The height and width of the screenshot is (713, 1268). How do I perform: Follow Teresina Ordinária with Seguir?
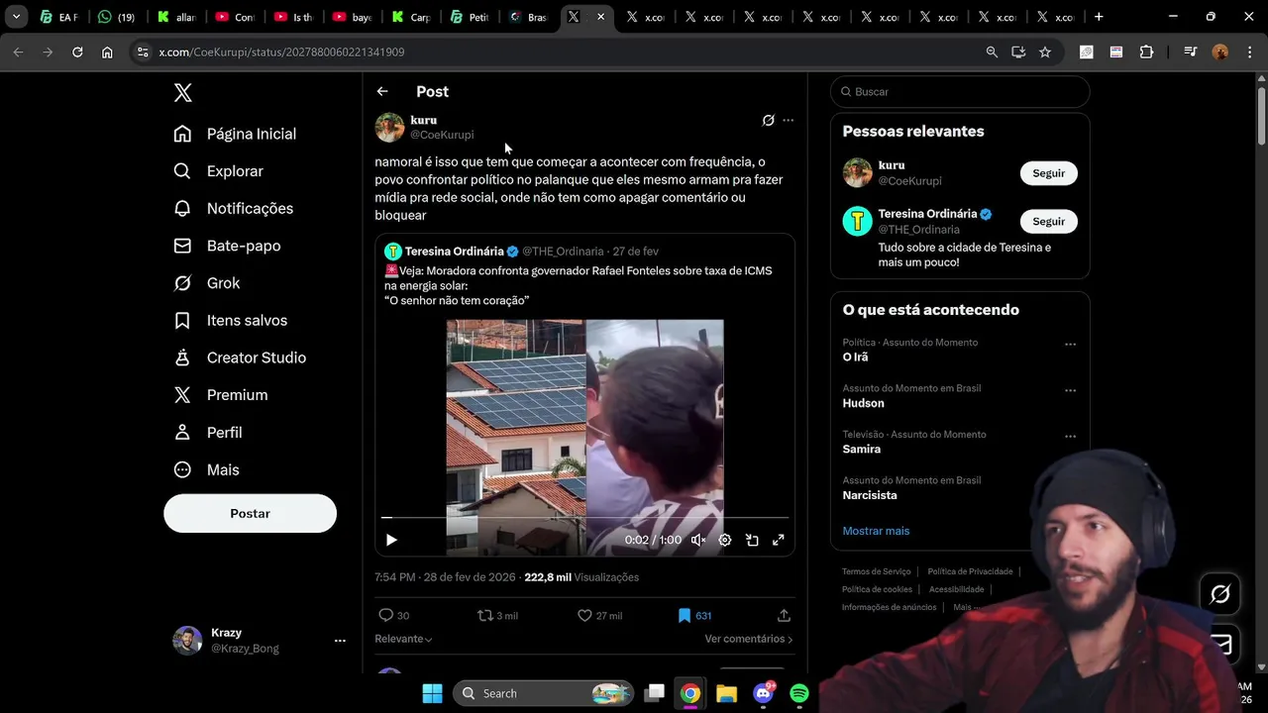[1048, 221]
